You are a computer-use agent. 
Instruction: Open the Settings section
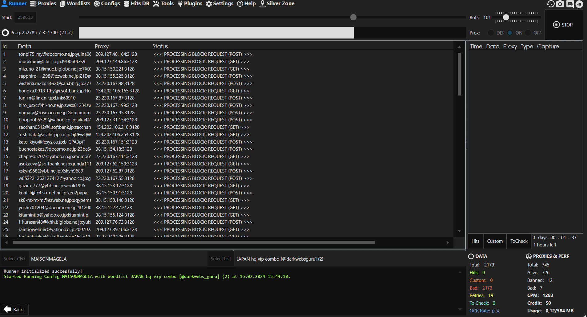tap(219, 4)
